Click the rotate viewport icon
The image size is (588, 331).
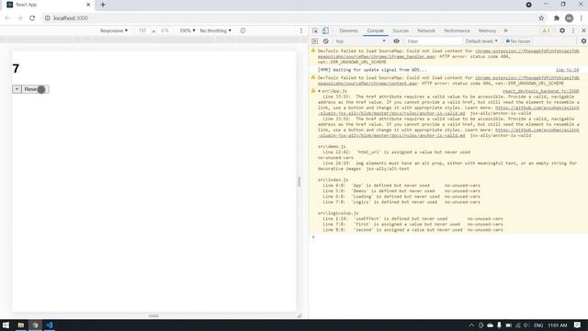(x=243, y=30)
